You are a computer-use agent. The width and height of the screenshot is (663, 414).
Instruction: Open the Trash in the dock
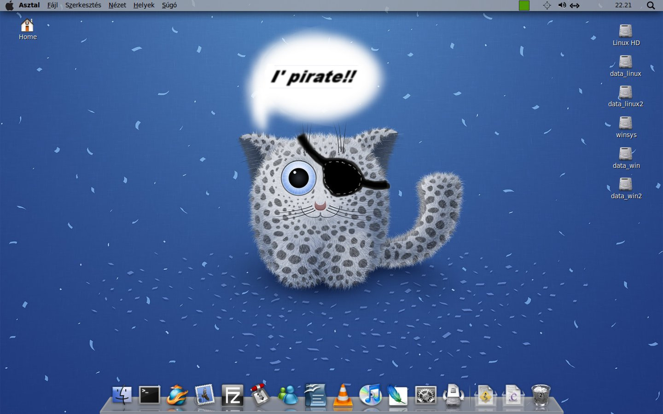click(541, 395)
